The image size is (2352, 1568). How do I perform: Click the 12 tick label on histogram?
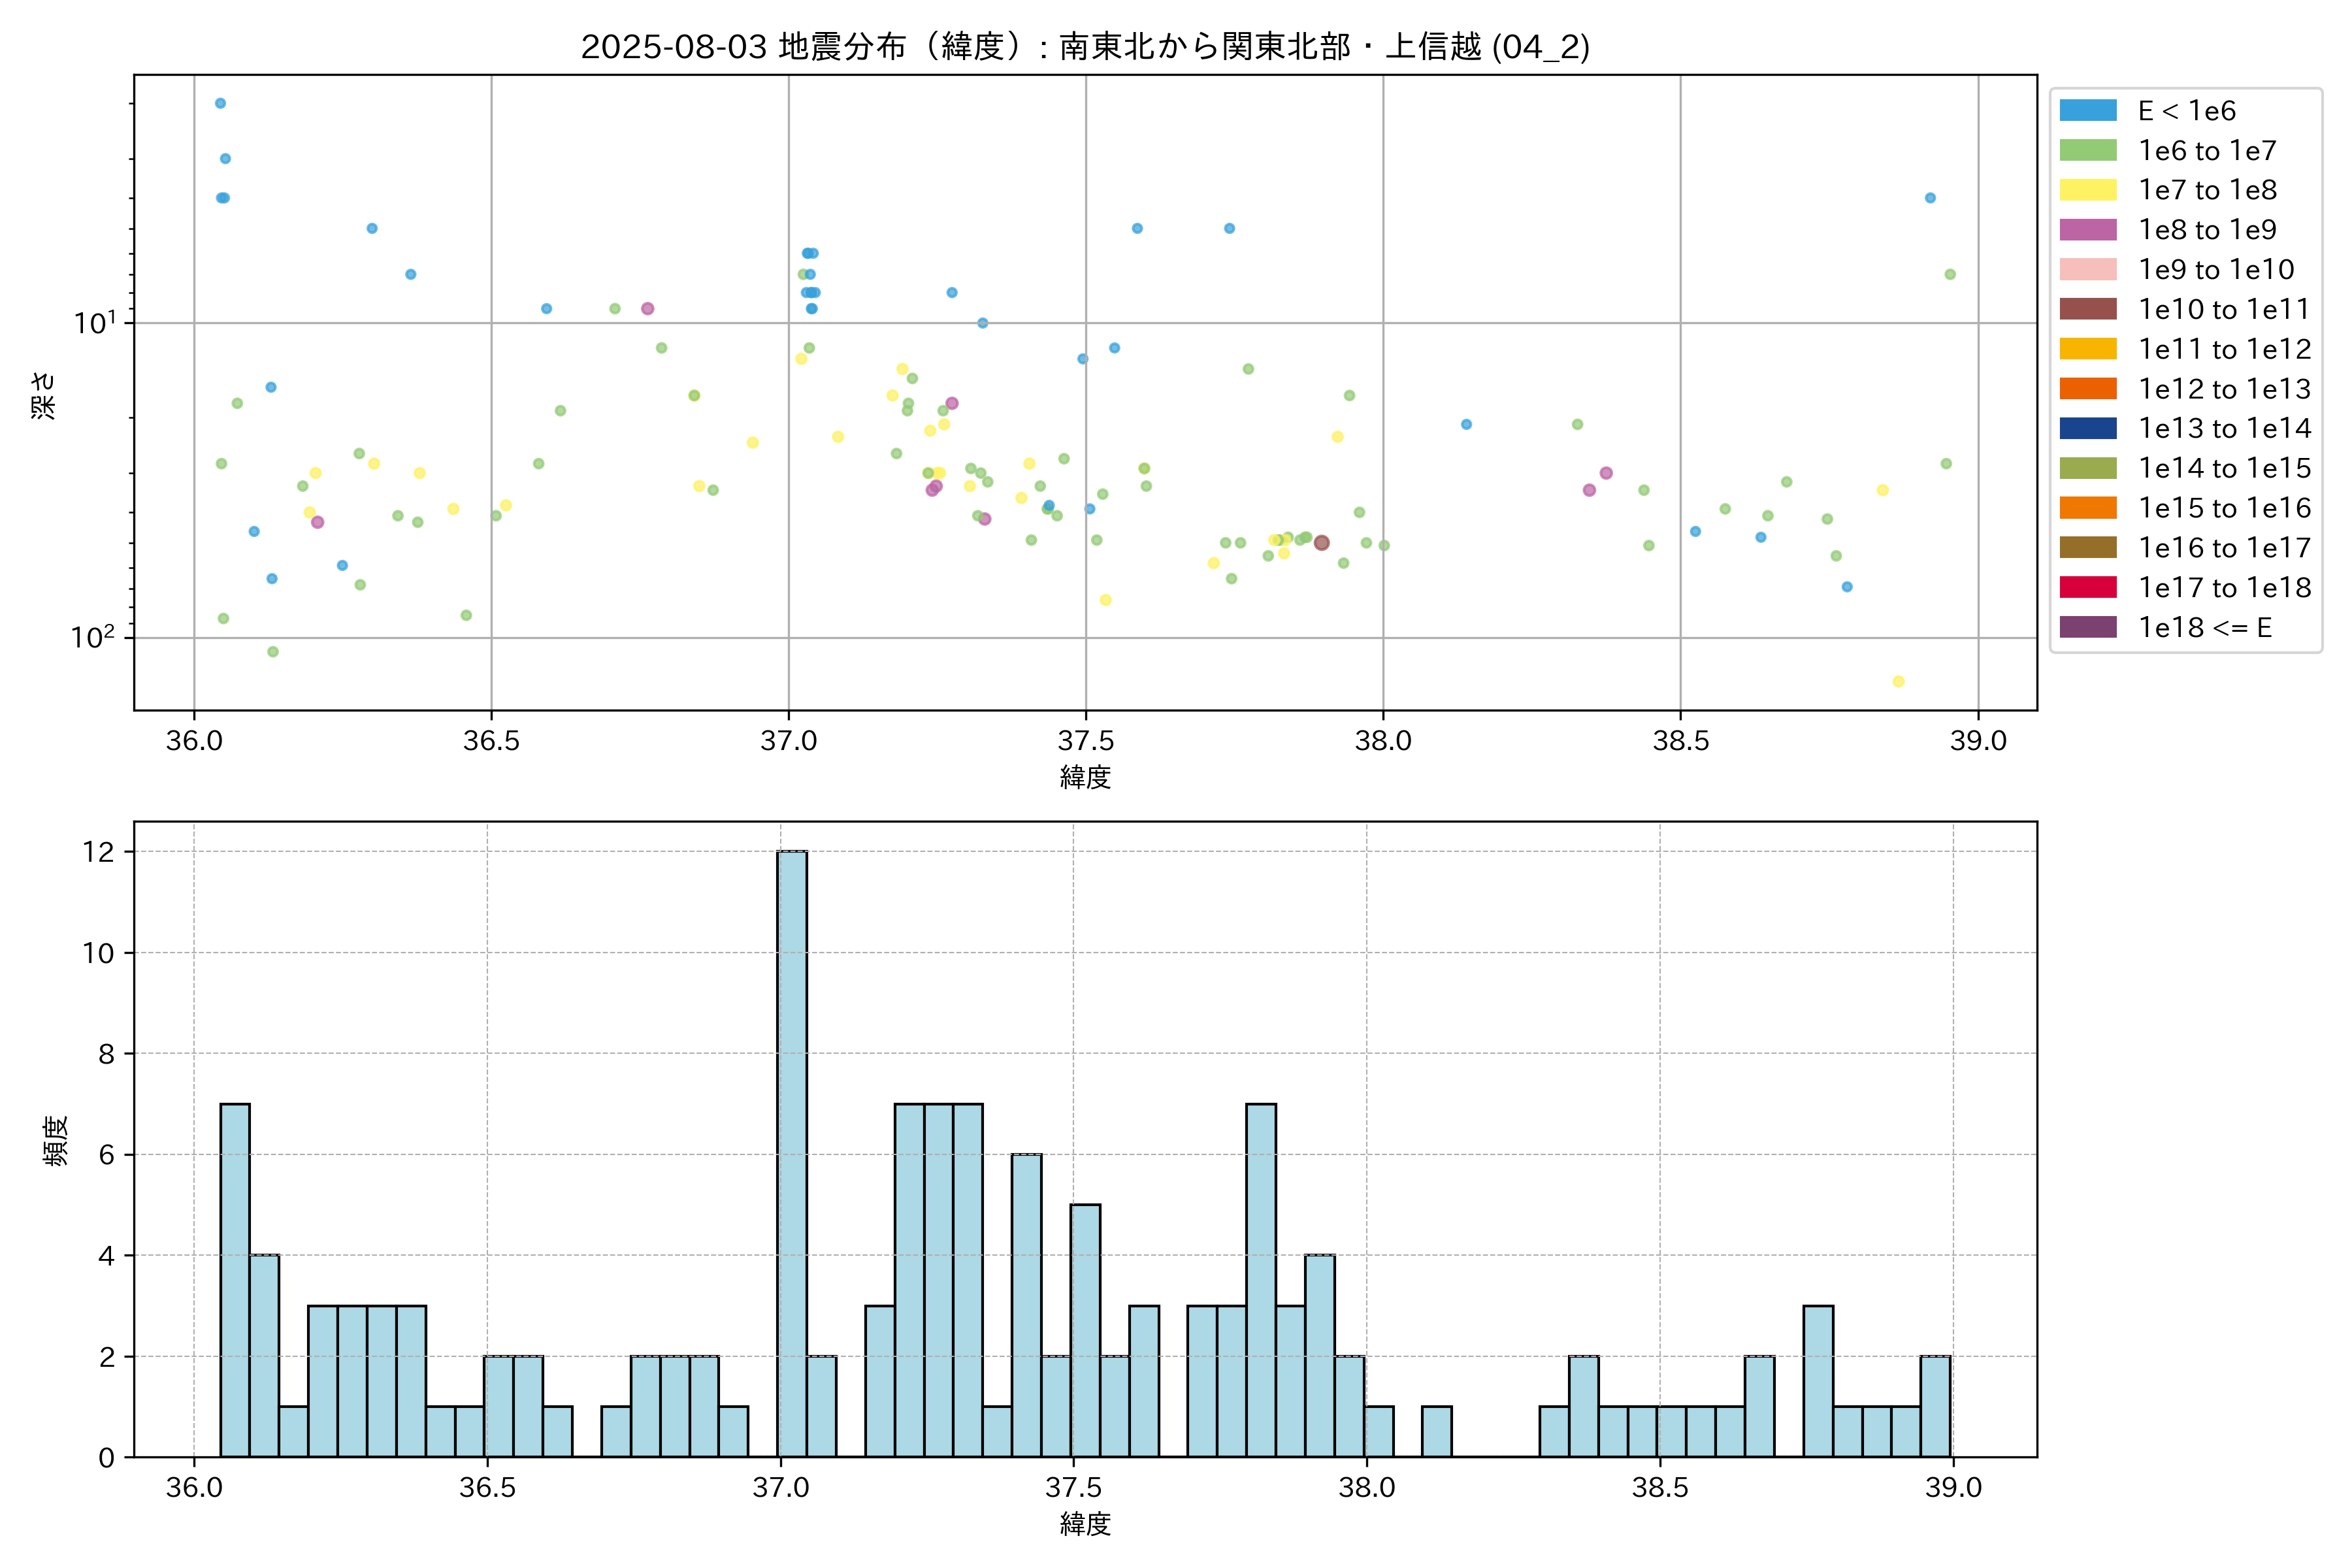[99, 852]
